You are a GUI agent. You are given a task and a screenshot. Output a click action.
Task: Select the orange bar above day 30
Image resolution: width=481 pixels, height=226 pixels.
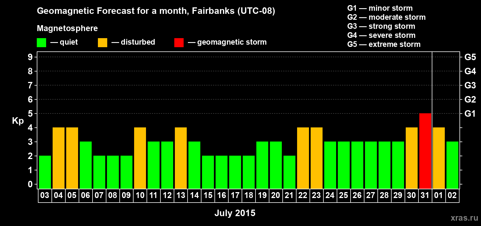tap(412, 158)
